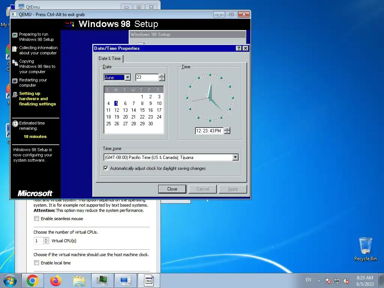Screen dimensions: 384x288
Task: Enable seamless mouse checkbox in QtEmu
Action: [x=36, y=219]
